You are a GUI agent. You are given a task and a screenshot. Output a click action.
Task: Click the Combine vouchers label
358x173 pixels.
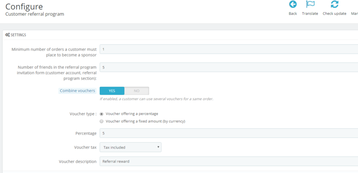pos(77,91)
